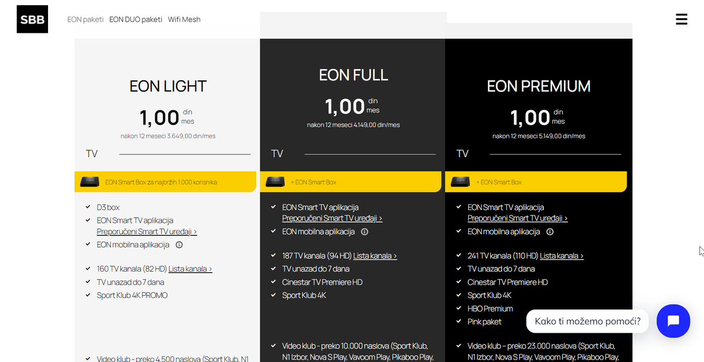Click 'TV unazad do 7 dana' in EON PREMIUM

point(501,269)
